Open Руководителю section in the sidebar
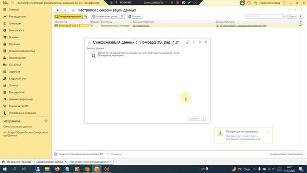 pos(17,16)
